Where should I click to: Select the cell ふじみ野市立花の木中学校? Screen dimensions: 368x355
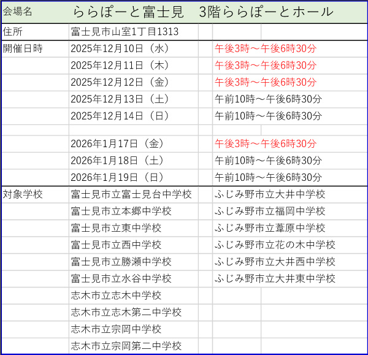tap(275, 245)
